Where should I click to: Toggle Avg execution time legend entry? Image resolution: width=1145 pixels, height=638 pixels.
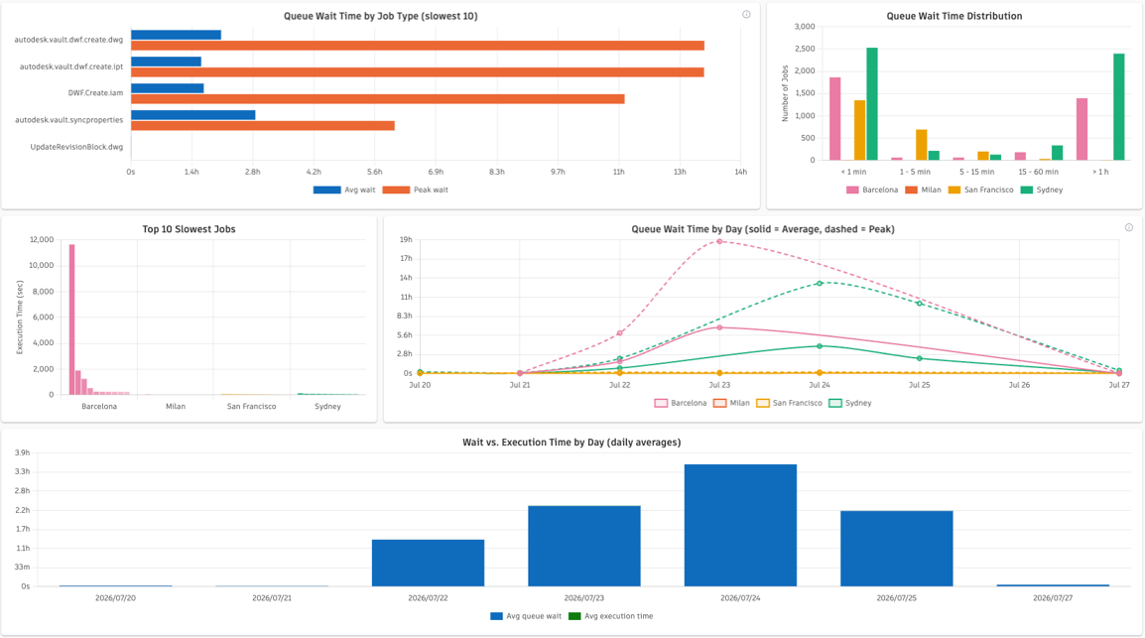point(610,616)
